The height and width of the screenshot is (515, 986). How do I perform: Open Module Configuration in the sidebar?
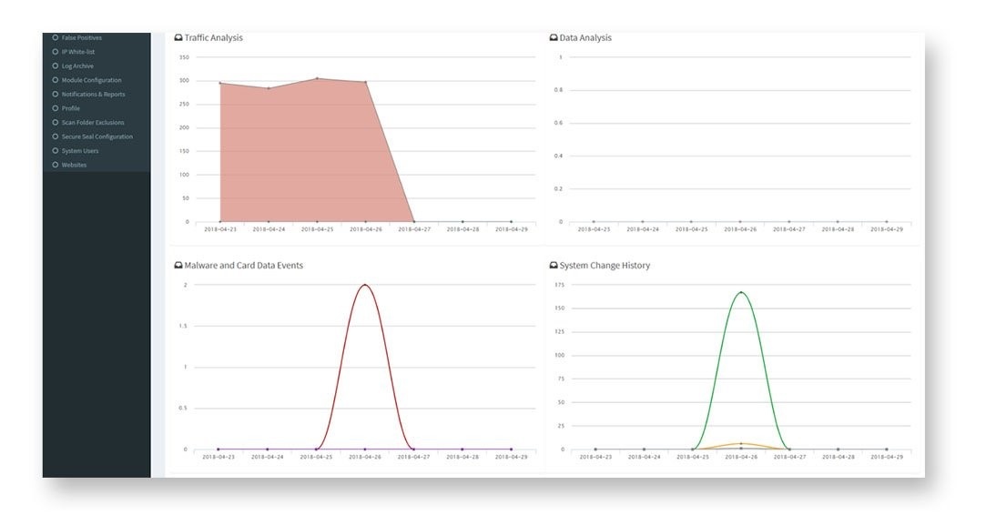click(x=91, y=80)
